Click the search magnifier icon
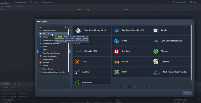Image resolution: width=201 pixels, height=103 pixels. tap(68, 27)
